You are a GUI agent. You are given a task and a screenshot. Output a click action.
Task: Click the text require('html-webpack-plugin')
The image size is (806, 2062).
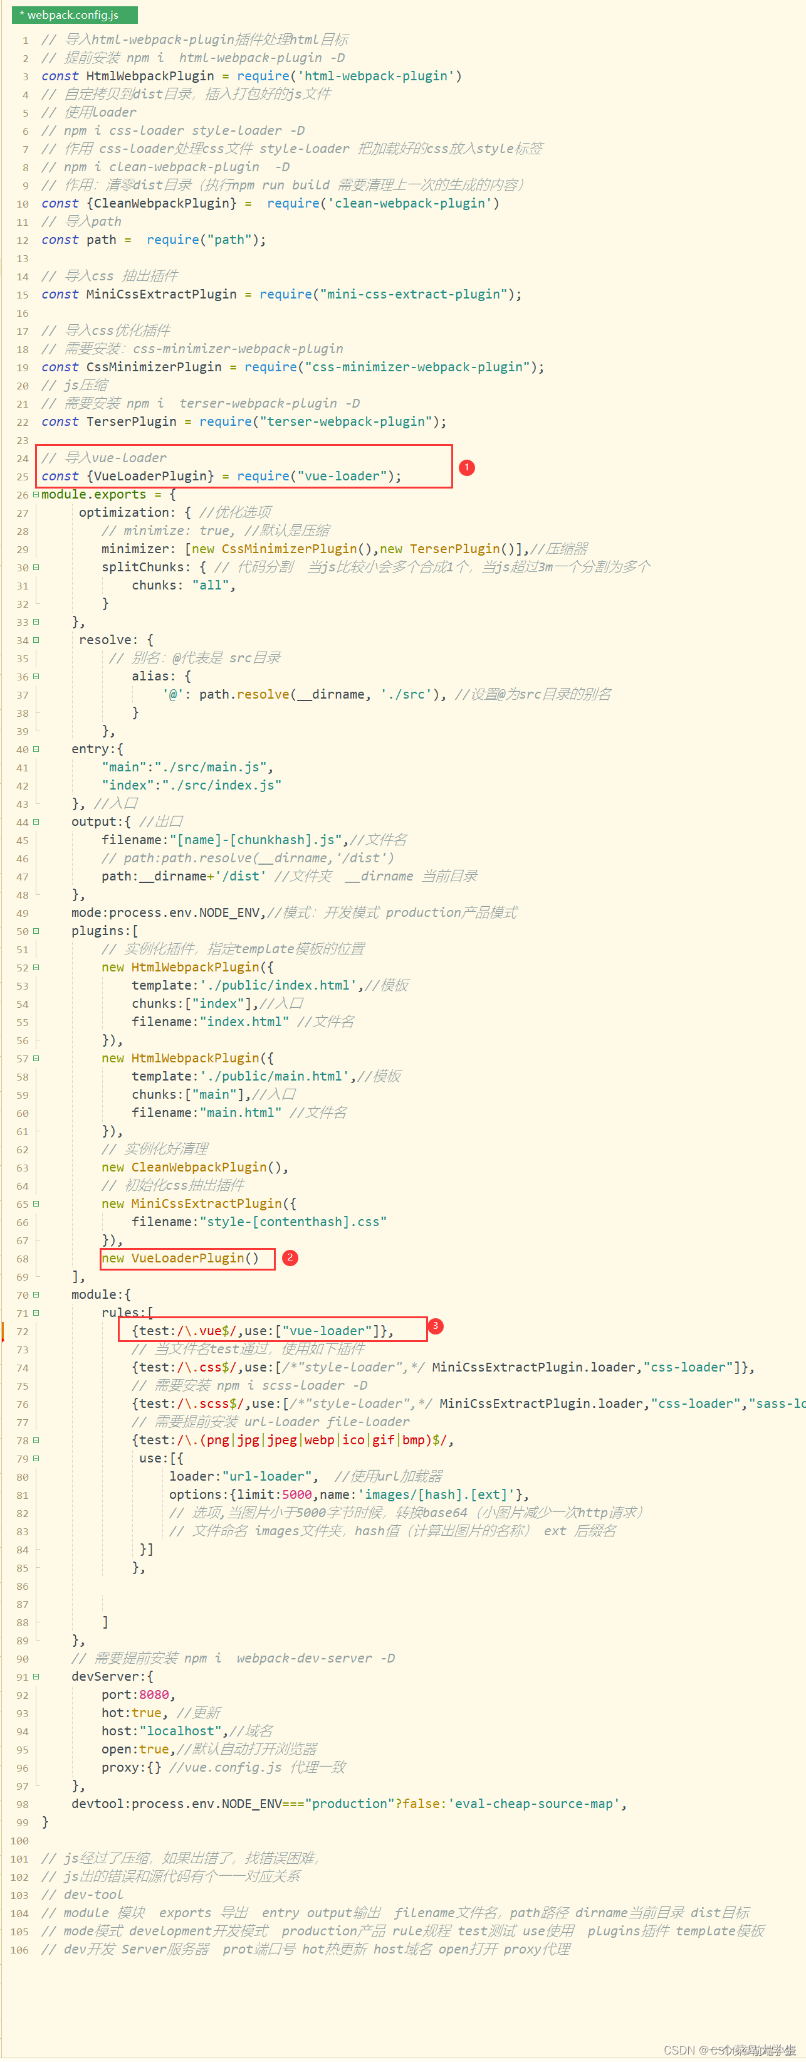[x=348, y=76]
